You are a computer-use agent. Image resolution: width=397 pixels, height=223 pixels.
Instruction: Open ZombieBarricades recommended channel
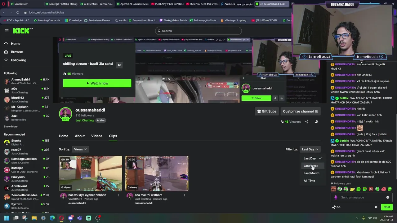tap(27, 197)
